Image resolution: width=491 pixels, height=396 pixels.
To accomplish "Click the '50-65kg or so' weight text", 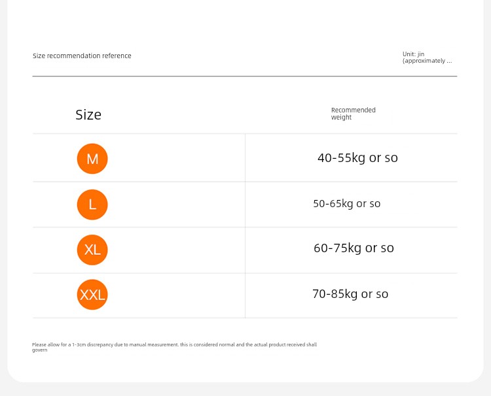I will (x=346, y=204).
